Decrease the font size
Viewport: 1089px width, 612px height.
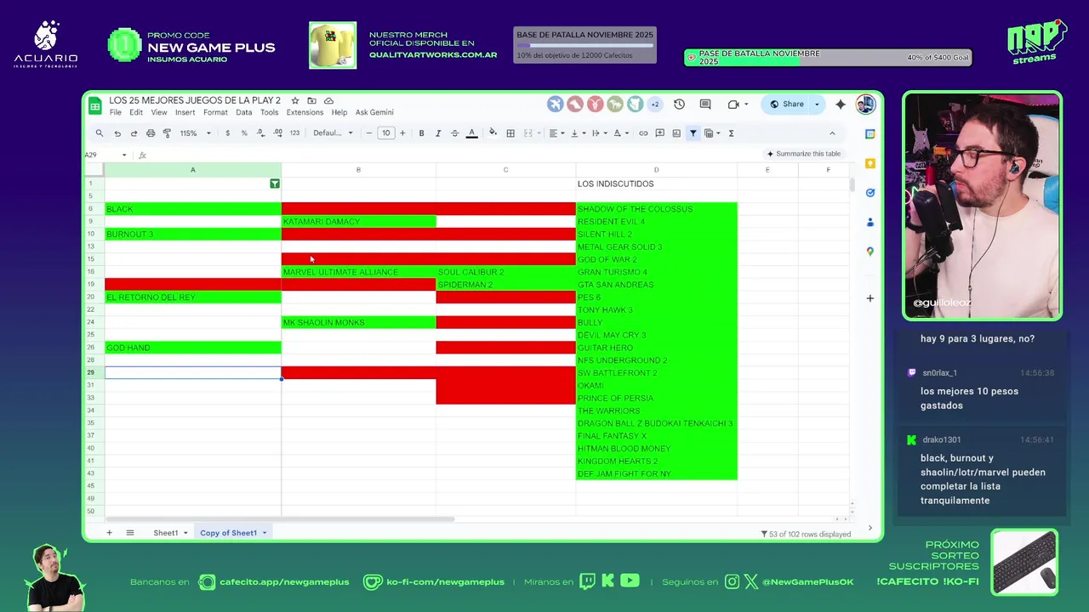[x=369, y=133]
